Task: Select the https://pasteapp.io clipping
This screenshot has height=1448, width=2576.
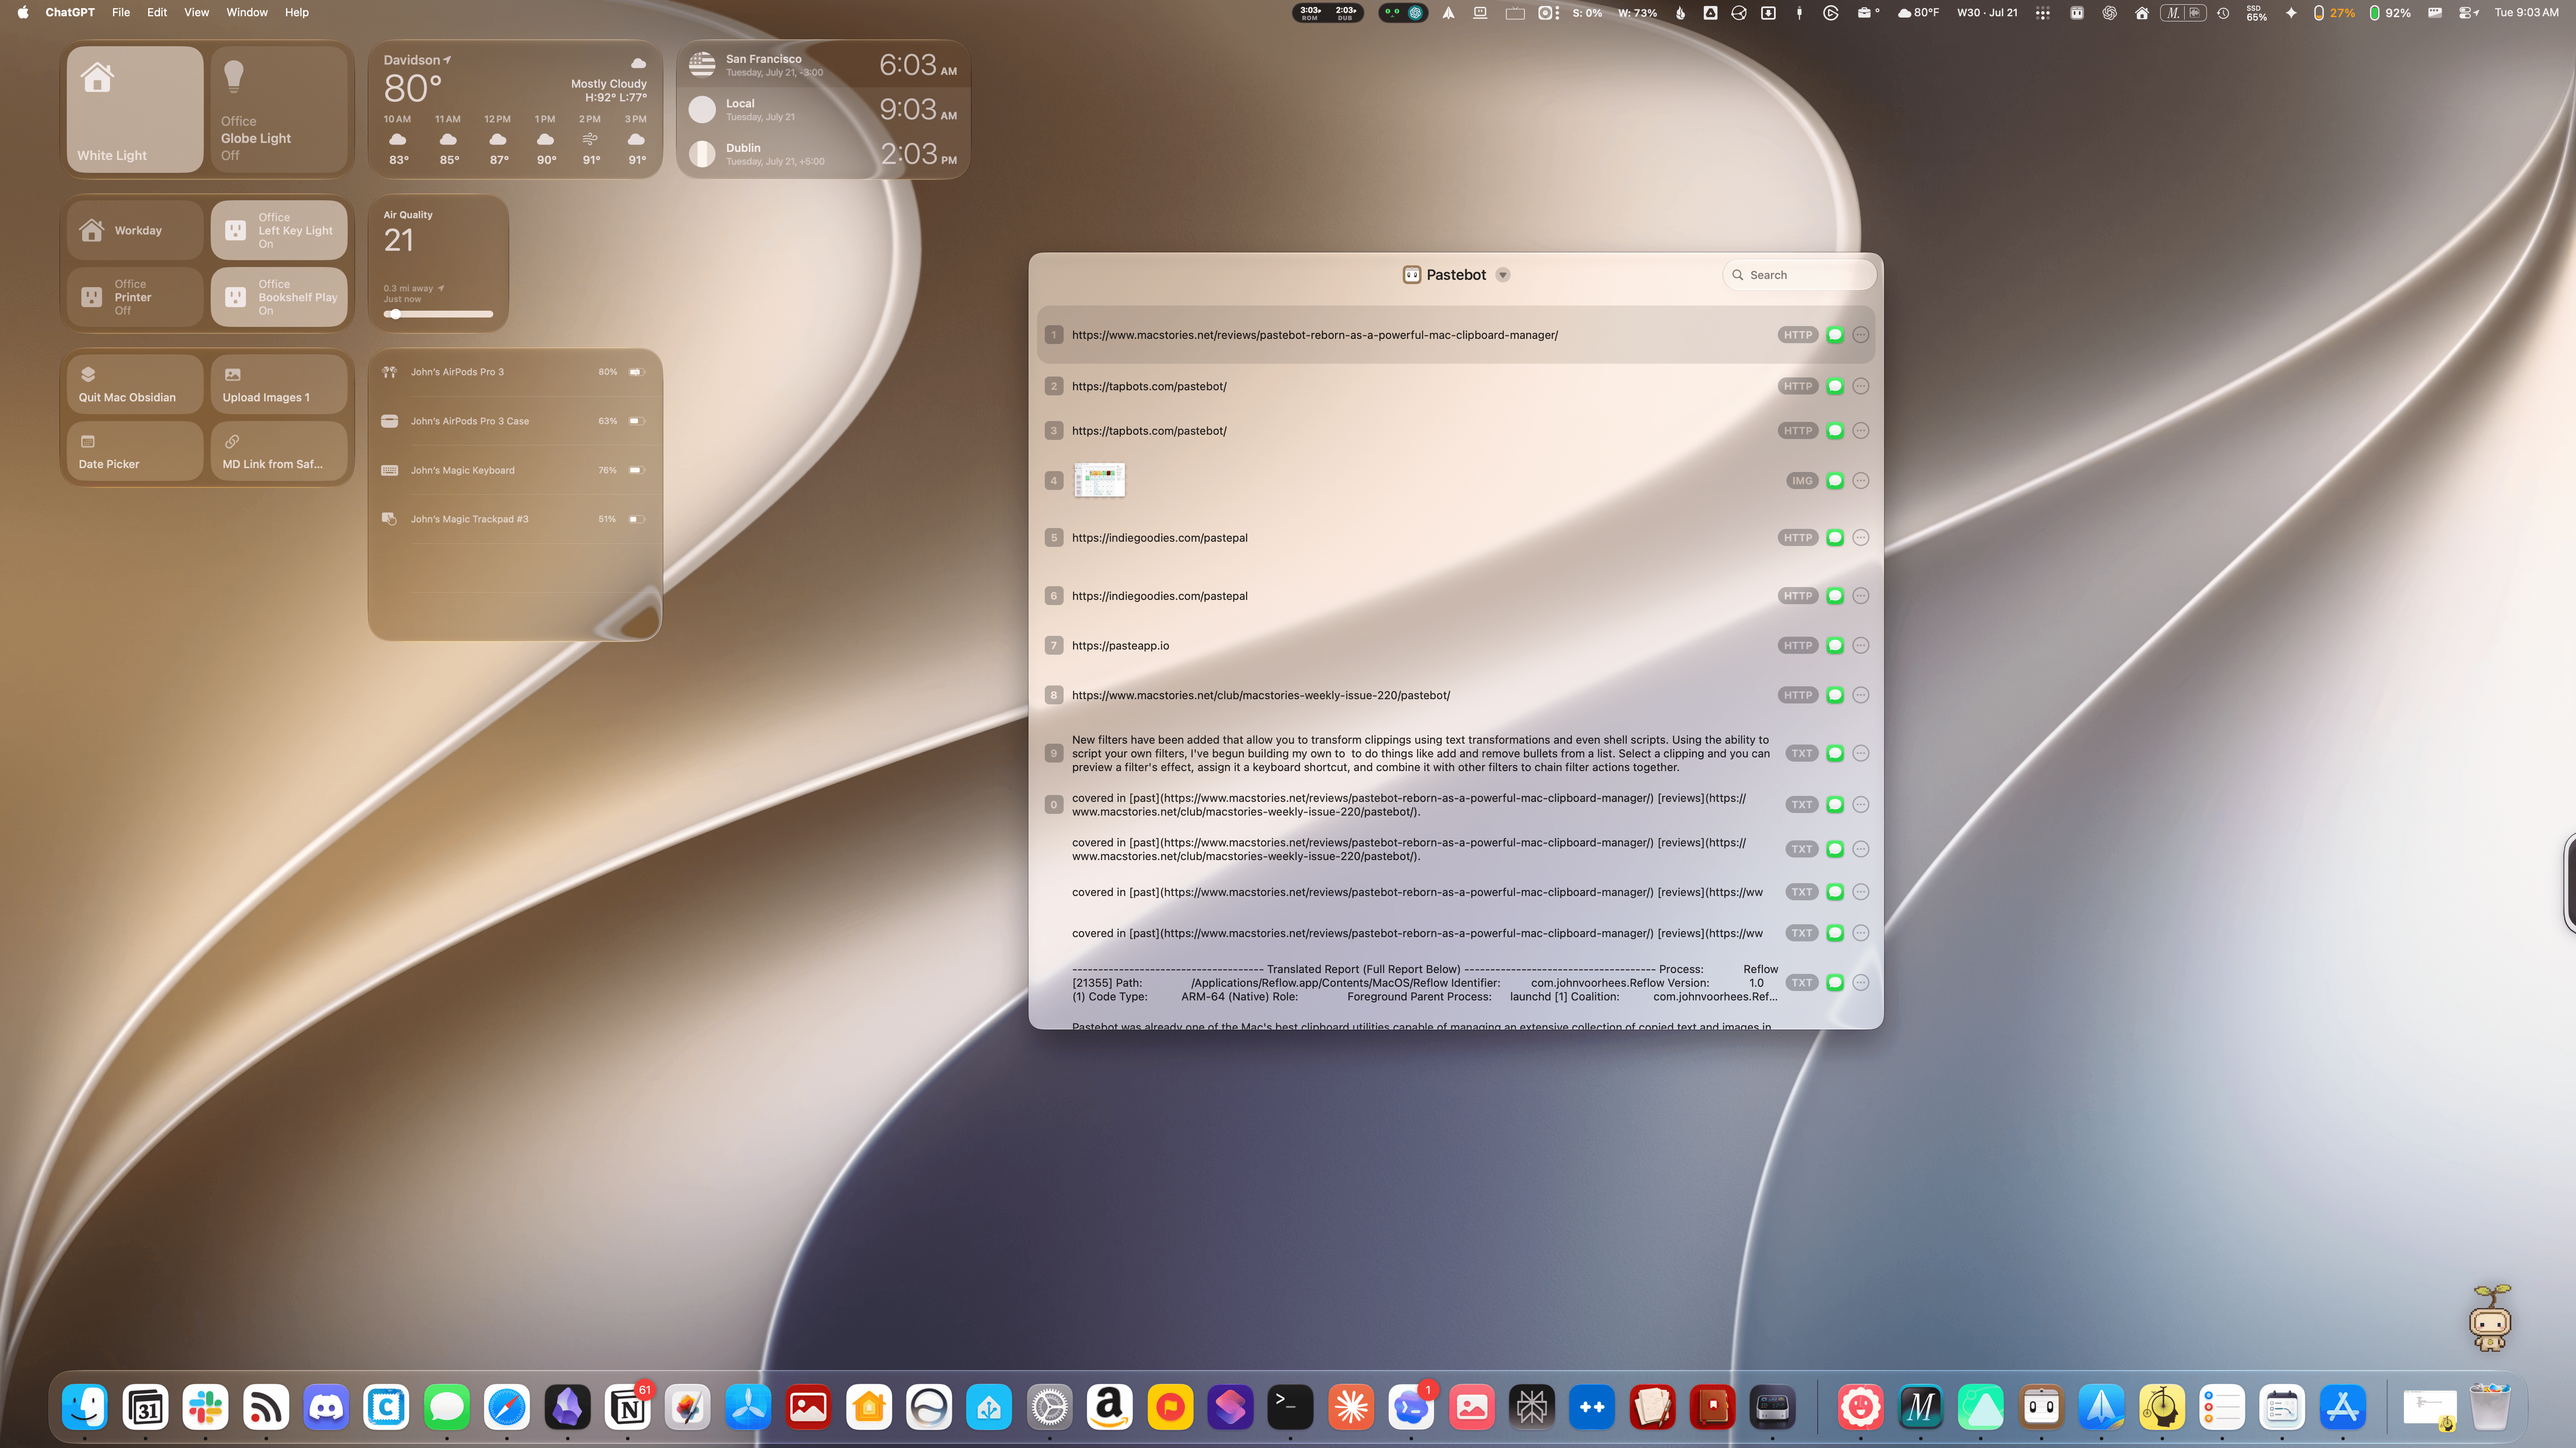Action: [1455, 646]
